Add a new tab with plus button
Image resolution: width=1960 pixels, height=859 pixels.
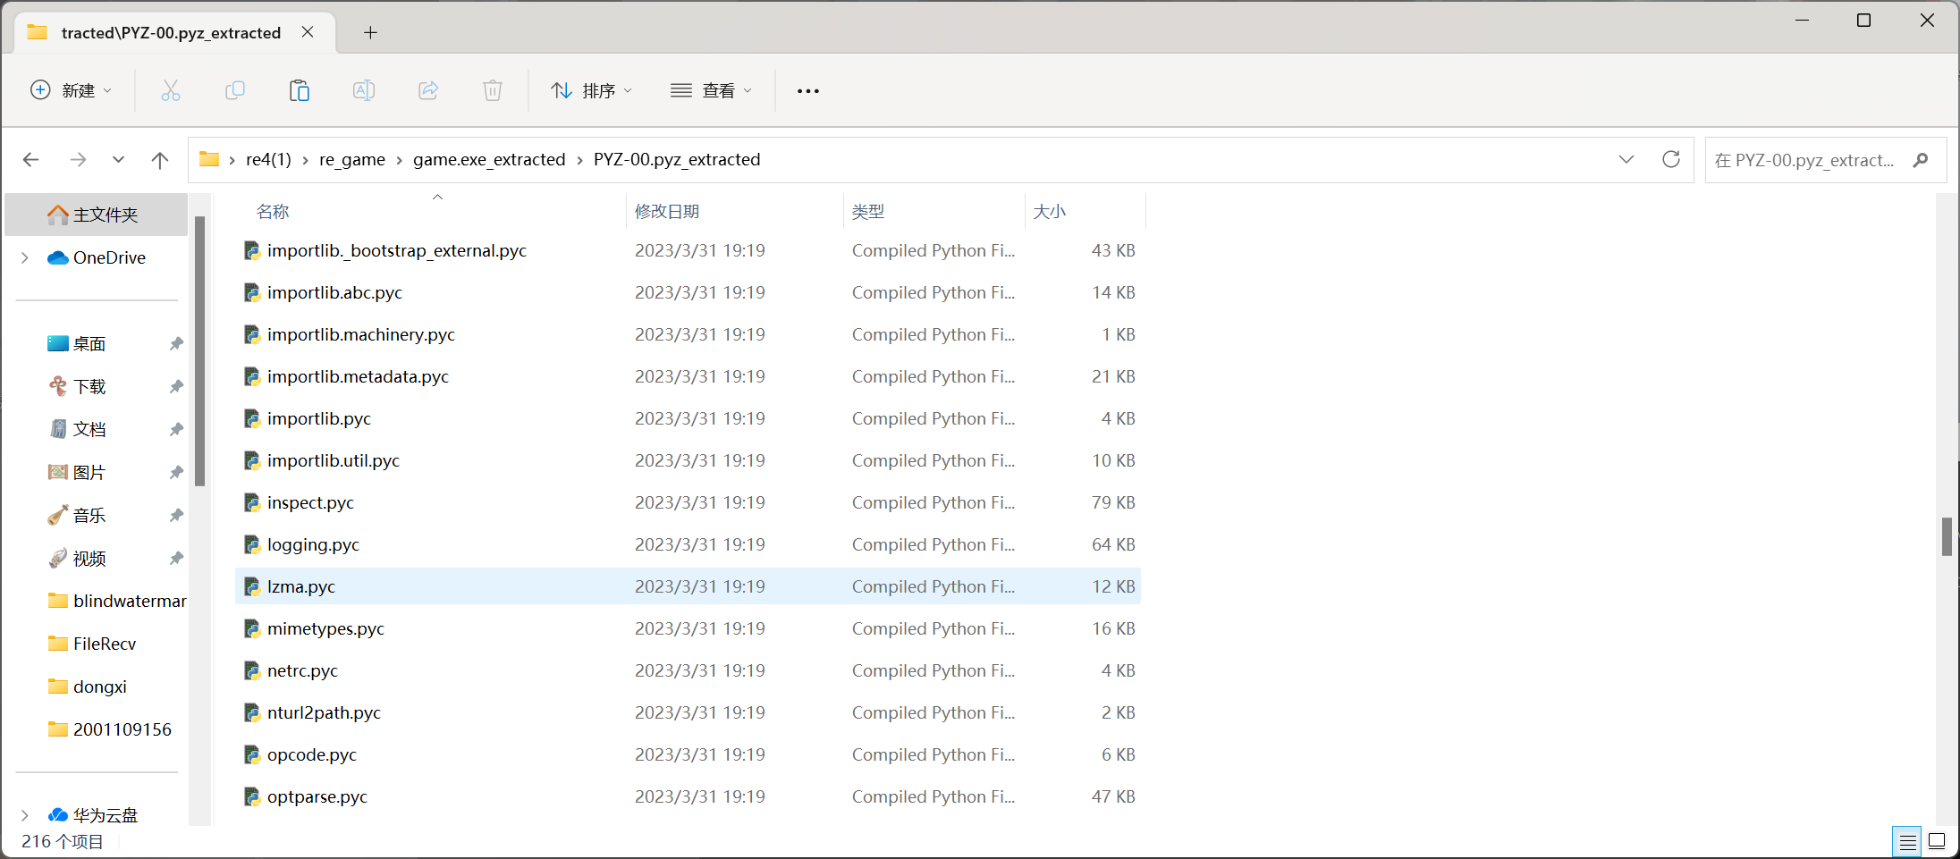(370, 33)
